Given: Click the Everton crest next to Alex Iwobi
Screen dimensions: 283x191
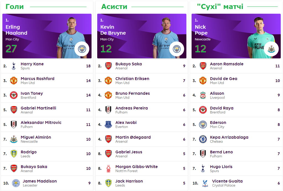Looking at the screenshot, I should tap(108, 125).
